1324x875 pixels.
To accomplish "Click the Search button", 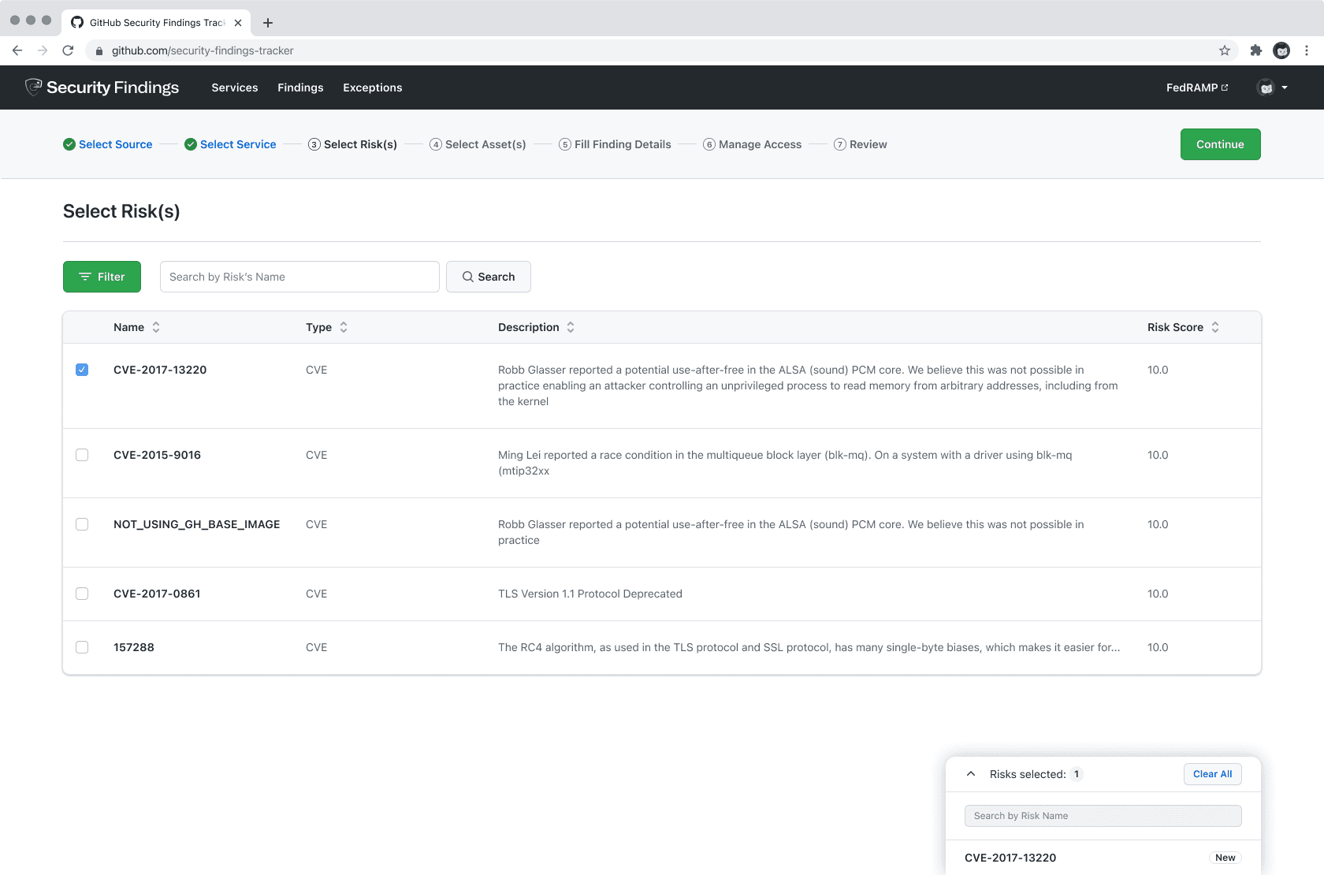I will point(489,277).
